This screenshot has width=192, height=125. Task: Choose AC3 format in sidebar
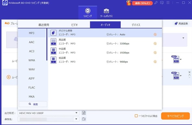[x=32, y=51]
